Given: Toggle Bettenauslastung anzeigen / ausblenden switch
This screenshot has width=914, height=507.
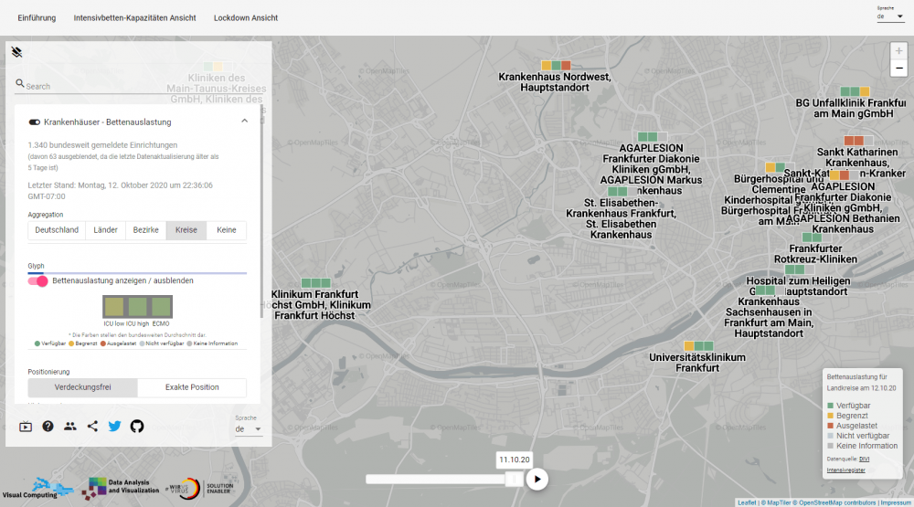Looking at the screenshot, I should pyautogui.click(x=38, y=281).
